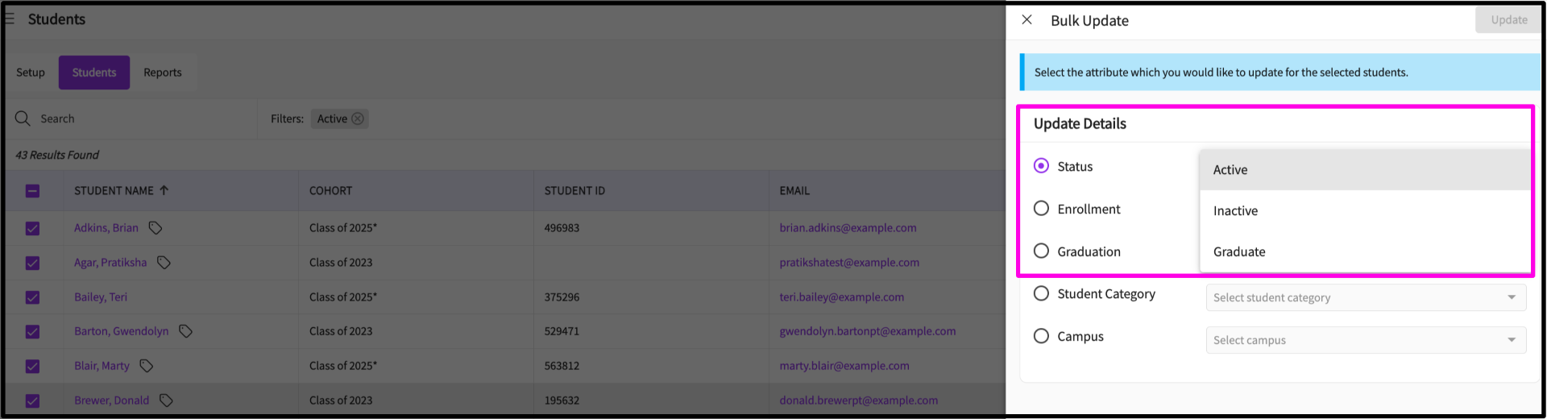Close the Bulk Update panel
1547x419 pixels.
tap(1026, 20)
